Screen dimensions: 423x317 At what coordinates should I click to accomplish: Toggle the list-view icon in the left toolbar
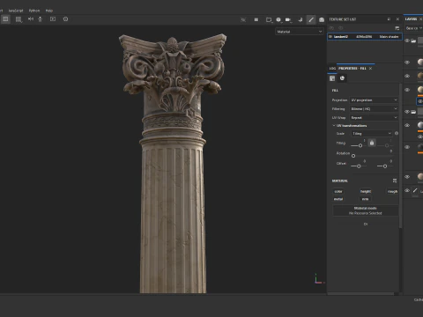coord(5,19)
